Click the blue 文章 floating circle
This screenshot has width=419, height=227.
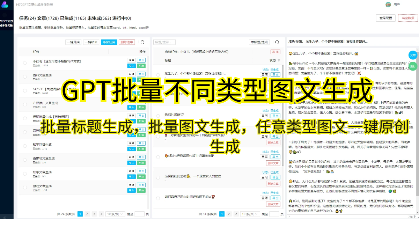(413, 55)
